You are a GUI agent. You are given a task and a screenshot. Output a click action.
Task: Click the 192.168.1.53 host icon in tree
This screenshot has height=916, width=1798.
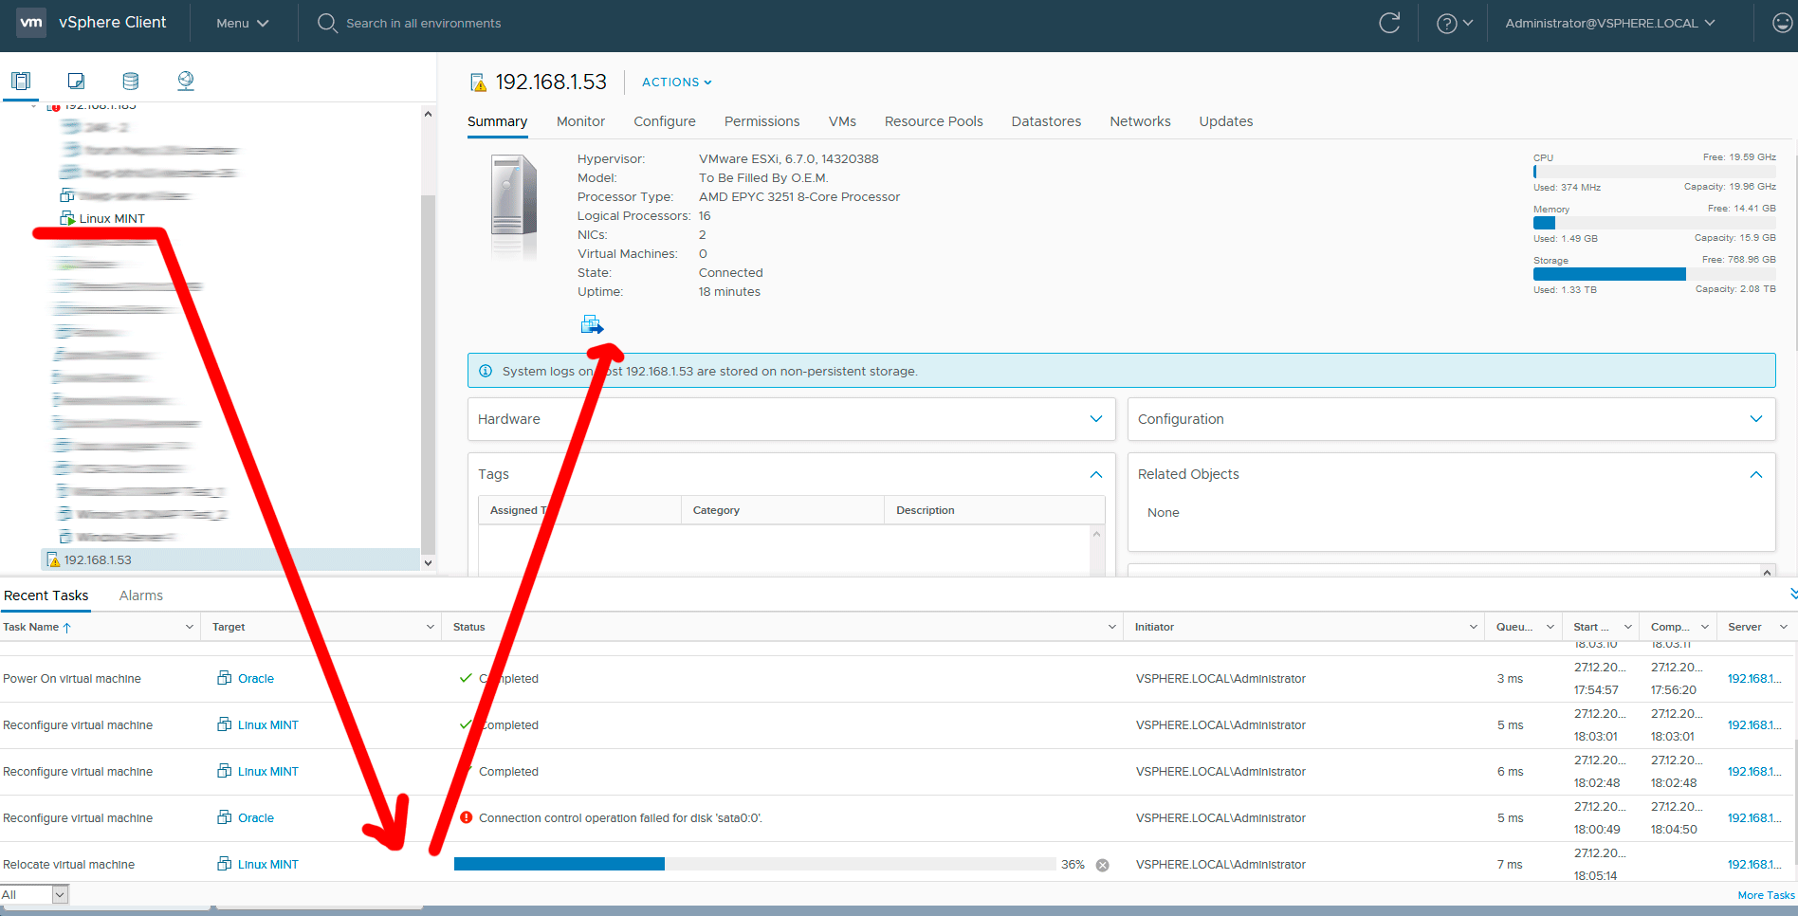point(53,560)
